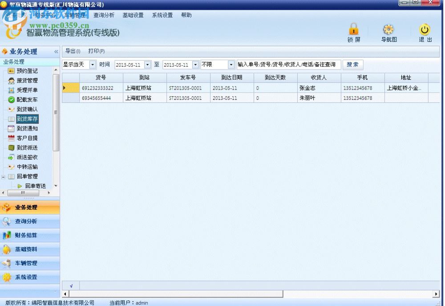The height and width of the screenshot is (306, 445).
Task: Click the 派送签收 delivery sign-off icon
Action: coord(27,157)
